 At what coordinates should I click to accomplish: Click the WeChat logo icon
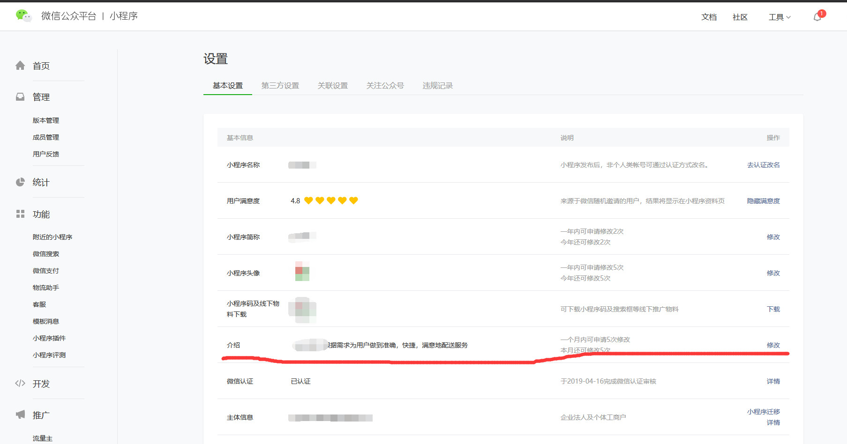[x=23, y=16]
